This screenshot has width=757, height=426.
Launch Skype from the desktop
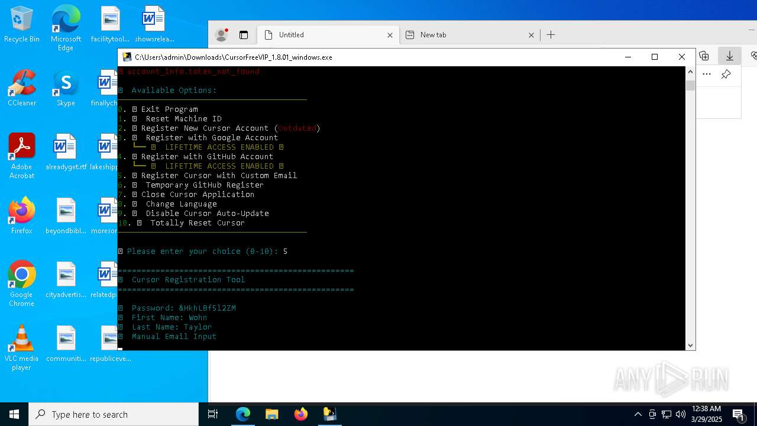coord(66,89)
